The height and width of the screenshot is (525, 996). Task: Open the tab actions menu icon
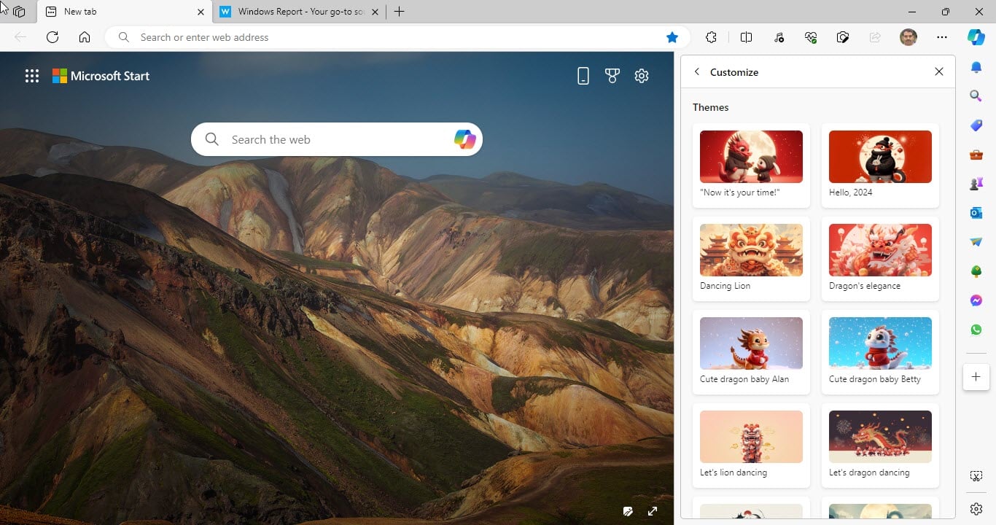20,12
